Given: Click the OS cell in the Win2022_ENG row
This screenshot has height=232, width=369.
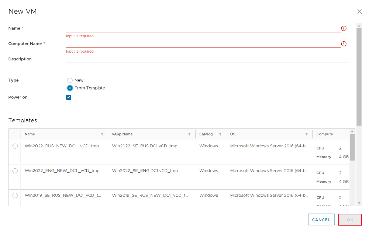Looking at the screenshot, I should tap(269, 171).
